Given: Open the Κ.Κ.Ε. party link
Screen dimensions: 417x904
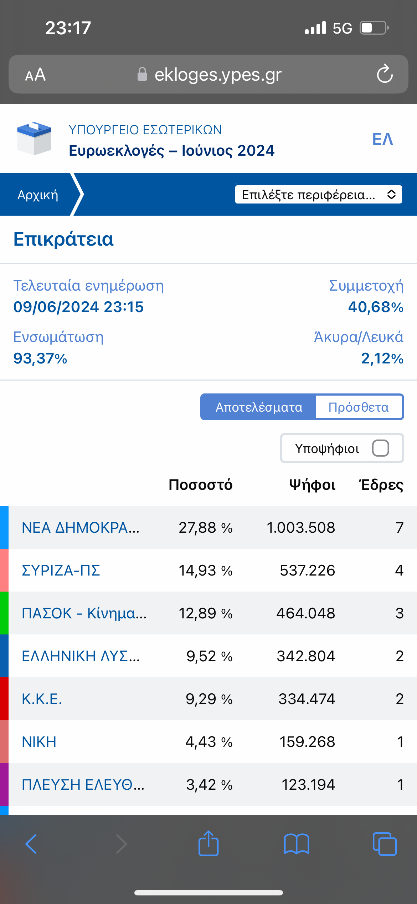Looking at the screenshot, I should (42, 699).
